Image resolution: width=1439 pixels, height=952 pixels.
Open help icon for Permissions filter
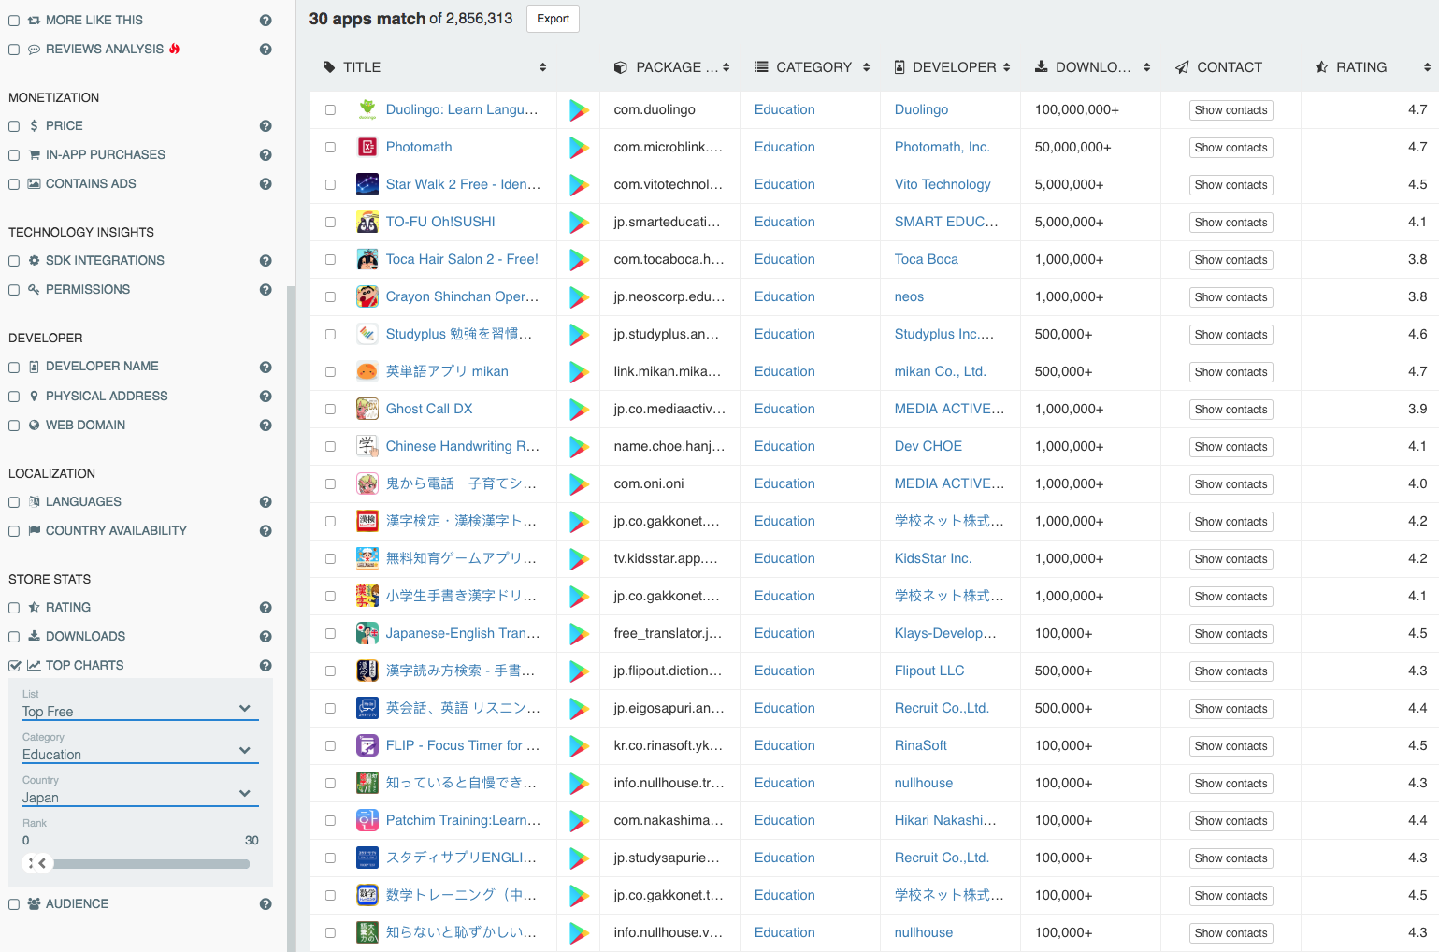pyautogui.click(x=266, y=290)
